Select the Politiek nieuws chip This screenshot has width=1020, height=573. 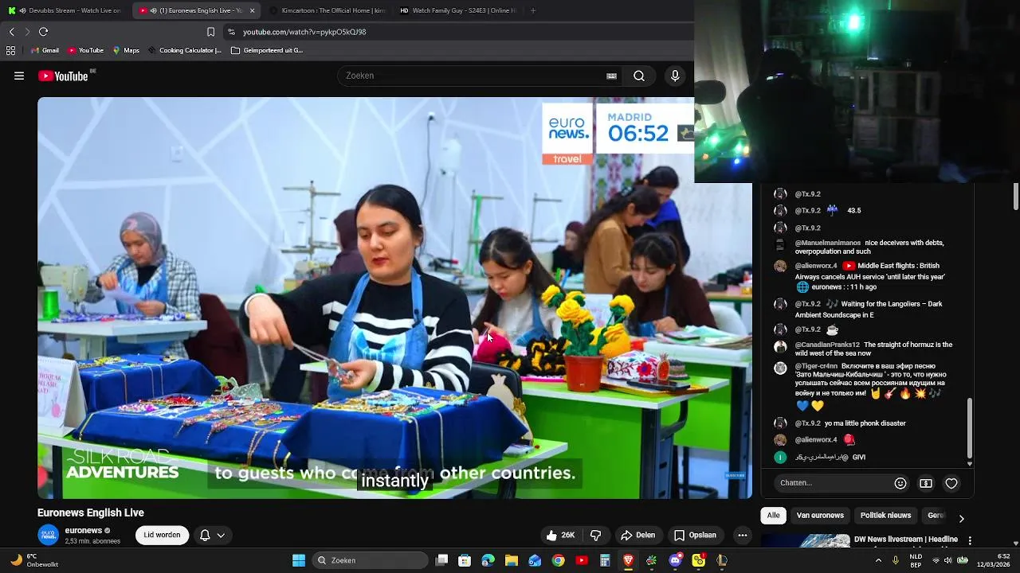885,516
